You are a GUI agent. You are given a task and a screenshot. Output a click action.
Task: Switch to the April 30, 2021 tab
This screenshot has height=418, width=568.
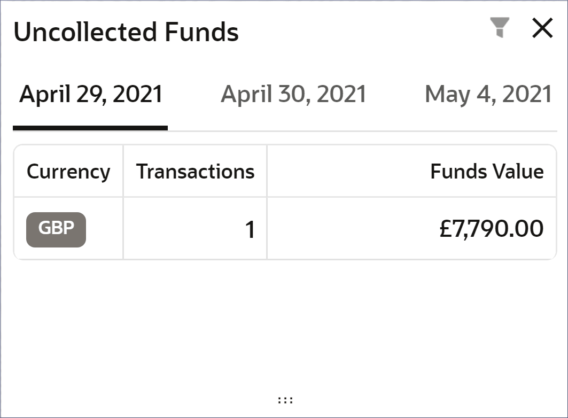click(x=293, y=95)
